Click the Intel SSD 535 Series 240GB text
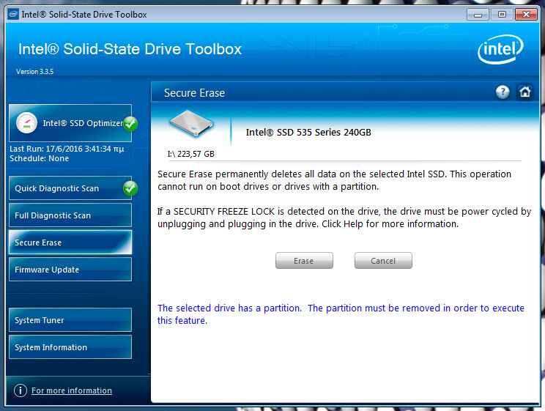 point(308,132)
